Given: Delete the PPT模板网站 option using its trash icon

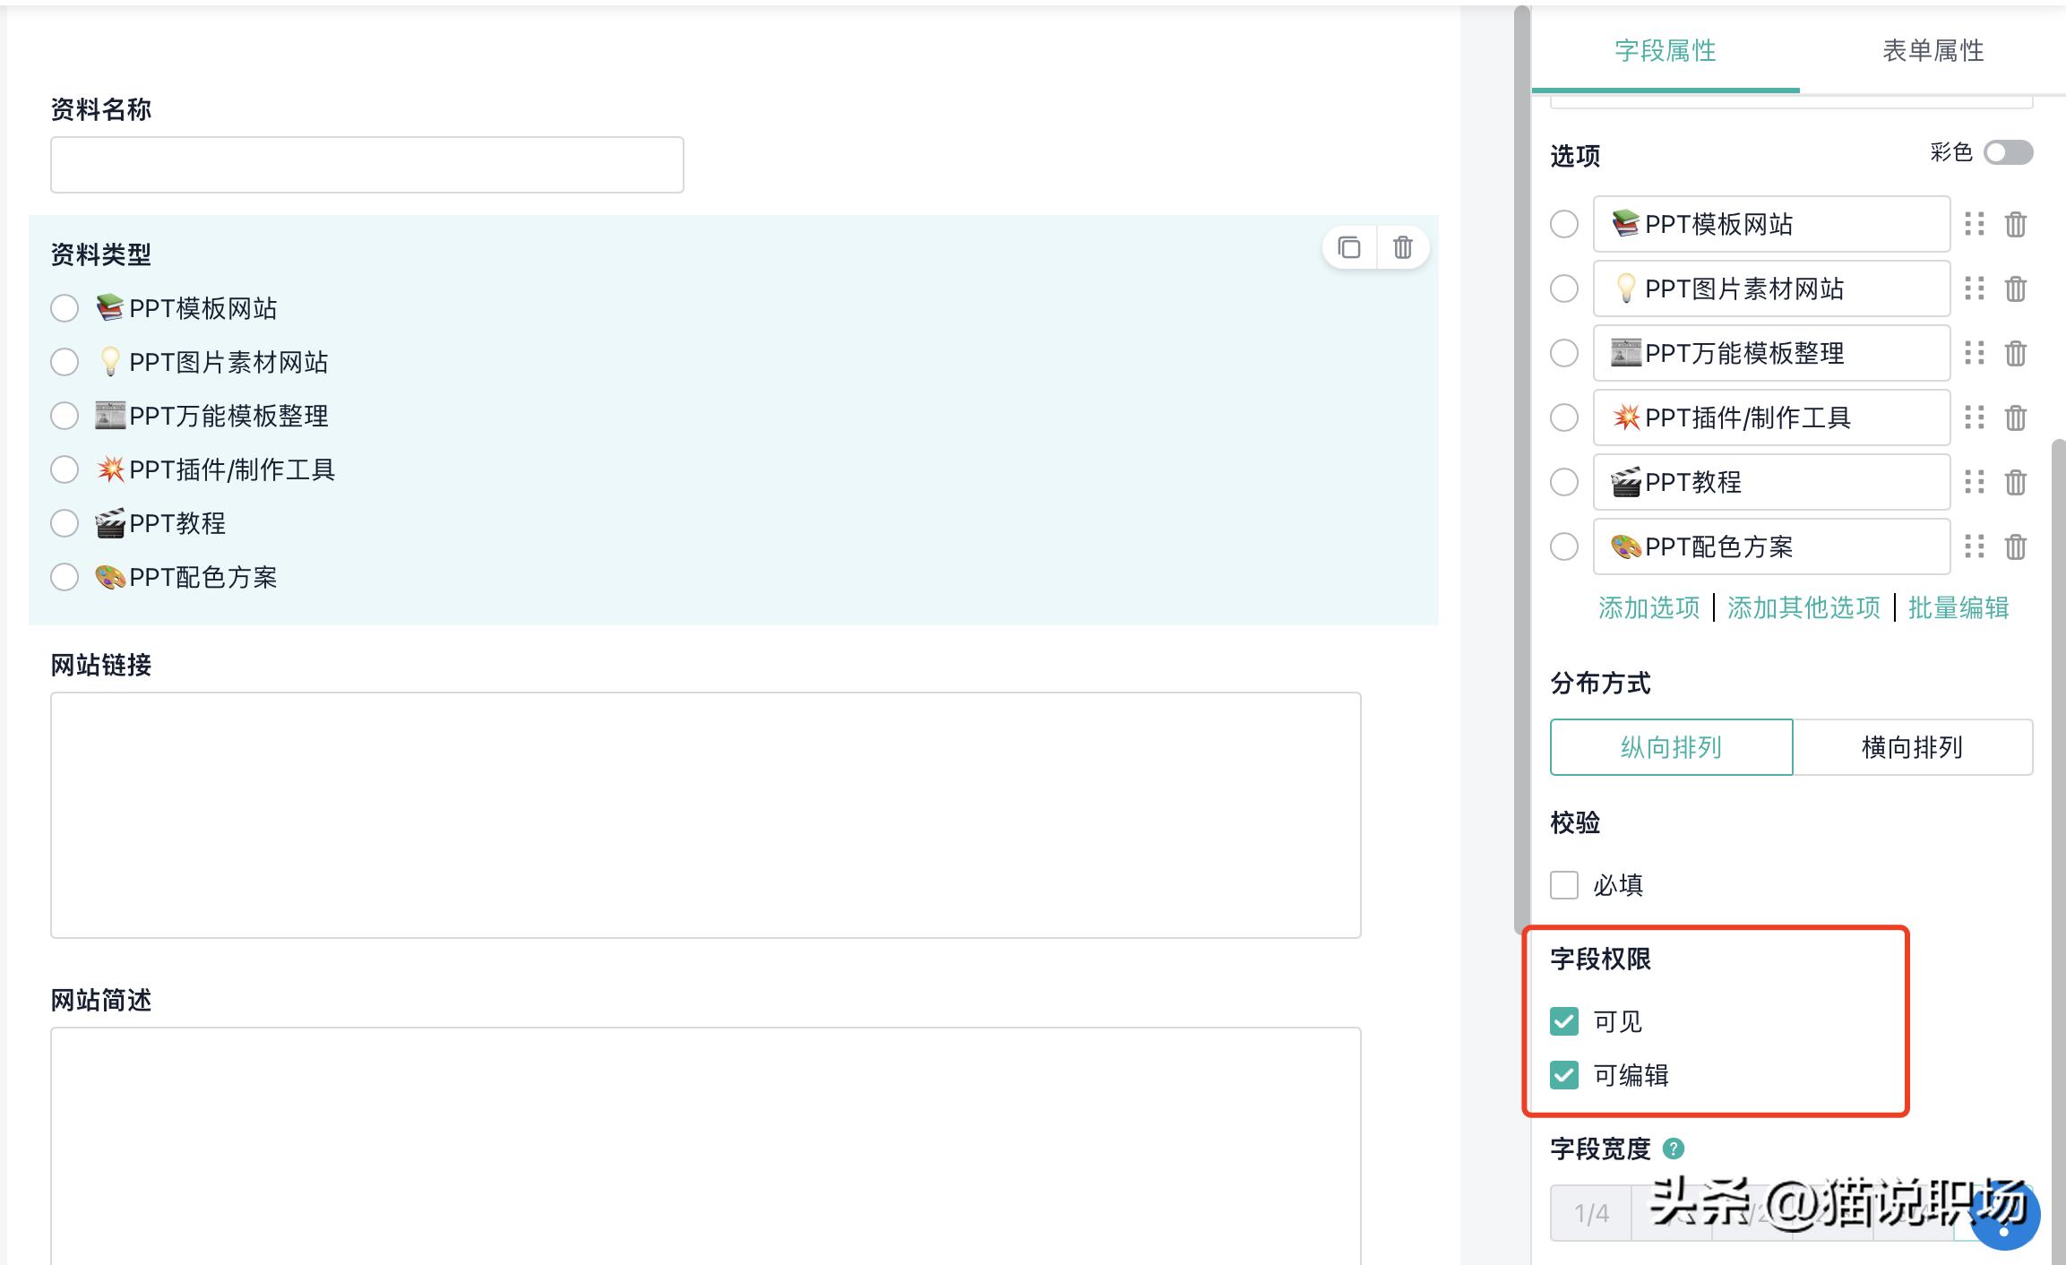Looking at the screenshot, I should (2015, 224).
